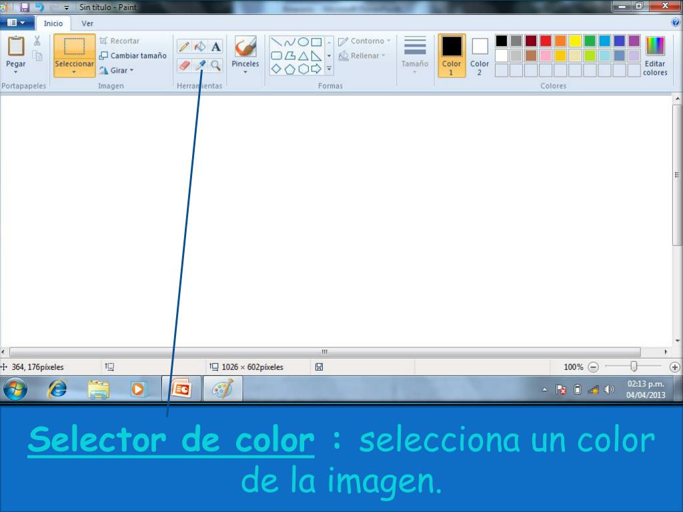Select the Eraser tool
The image size is (683, 512).
(184, 65)
